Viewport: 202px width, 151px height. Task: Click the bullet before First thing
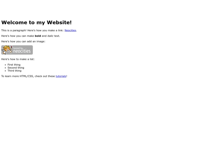[x=5, y=65]
